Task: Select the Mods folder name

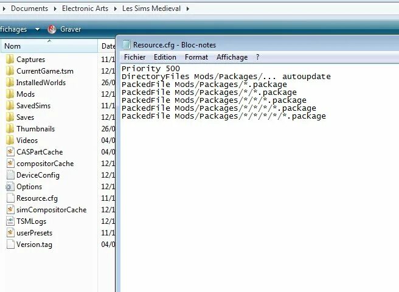Action: (26, 94)
